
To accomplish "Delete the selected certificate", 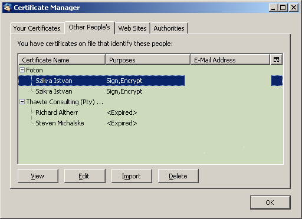I will [178, 176].
